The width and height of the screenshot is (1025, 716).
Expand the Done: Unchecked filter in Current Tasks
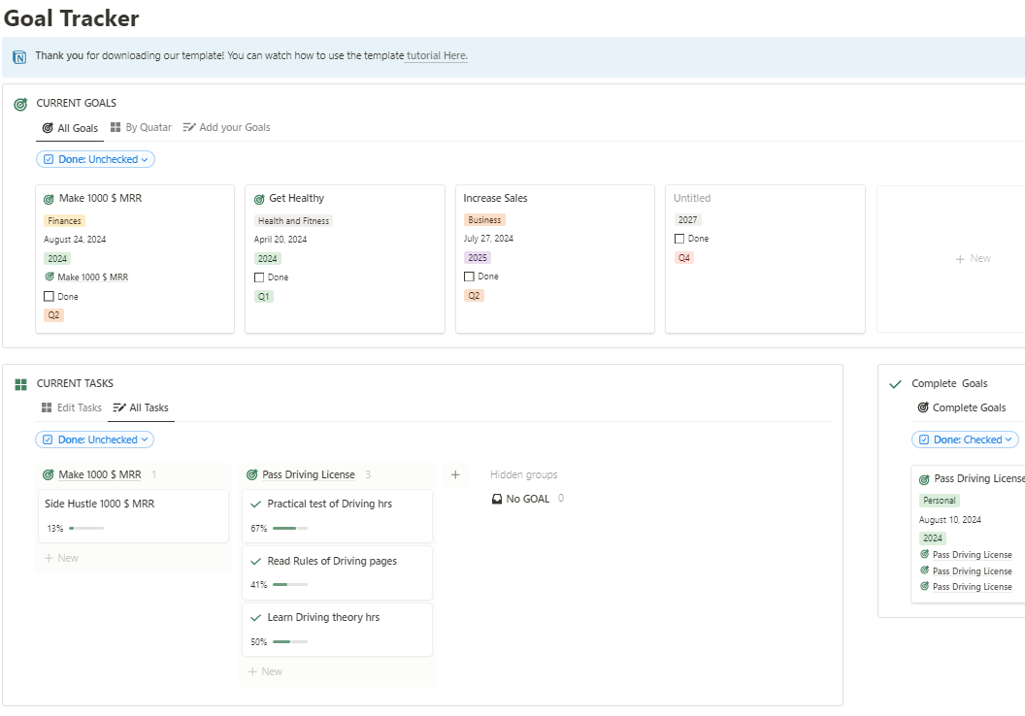[x=95, y=439]
